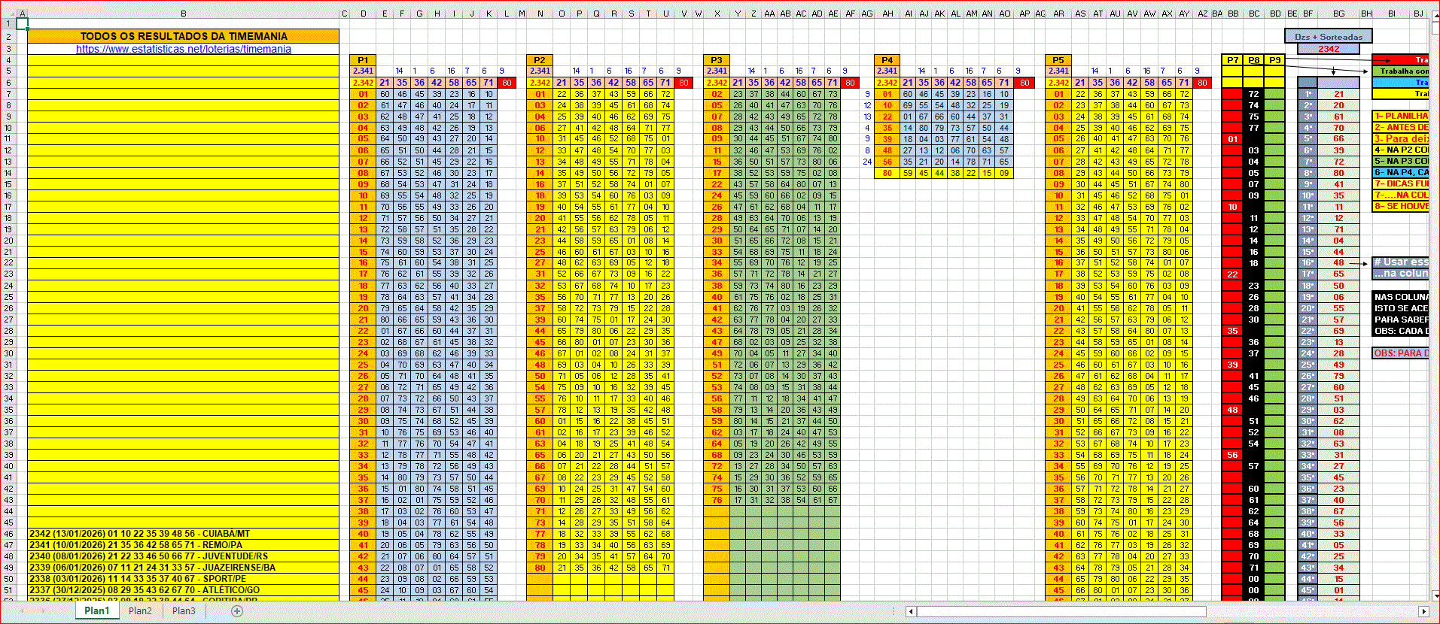Click the next sheet navigation arrow
This screenshot has height=624, width=1440.
(x=42, y=611)
